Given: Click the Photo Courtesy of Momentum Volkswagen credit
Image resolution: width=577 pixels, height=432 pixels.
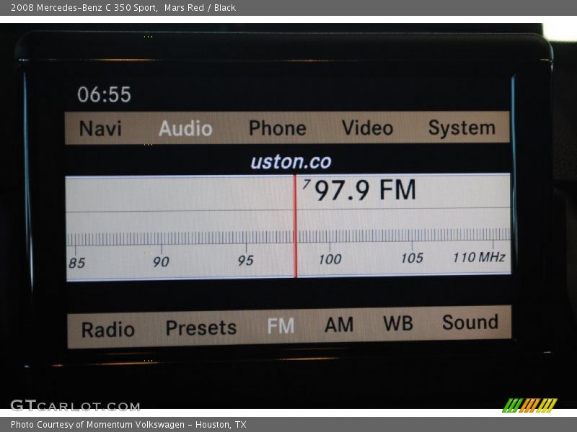Looking at the screenshot, I should pyautogui.click(x=128, y=425).
